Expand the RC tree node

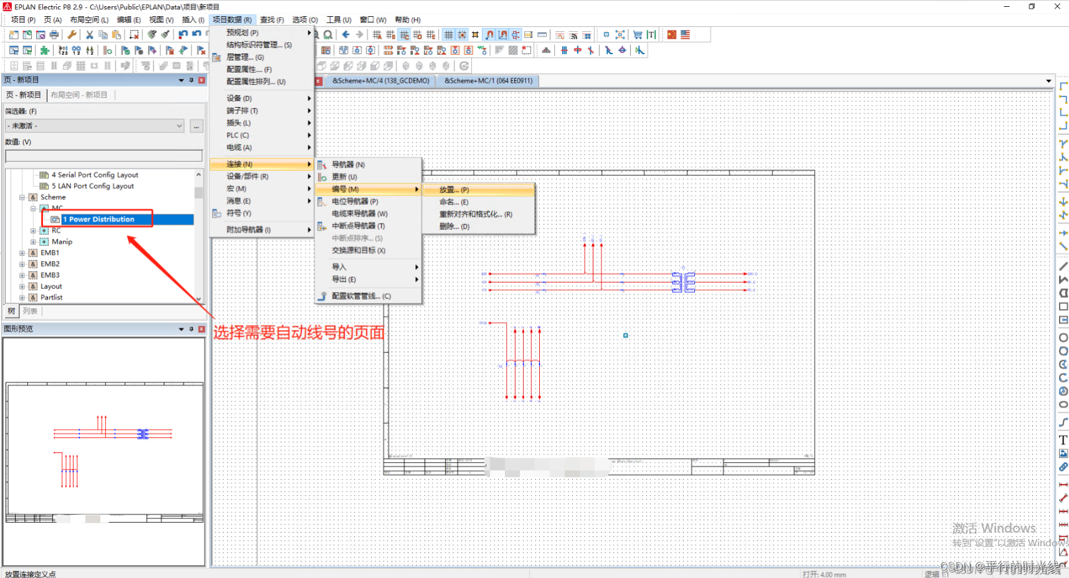click(33, 231)
